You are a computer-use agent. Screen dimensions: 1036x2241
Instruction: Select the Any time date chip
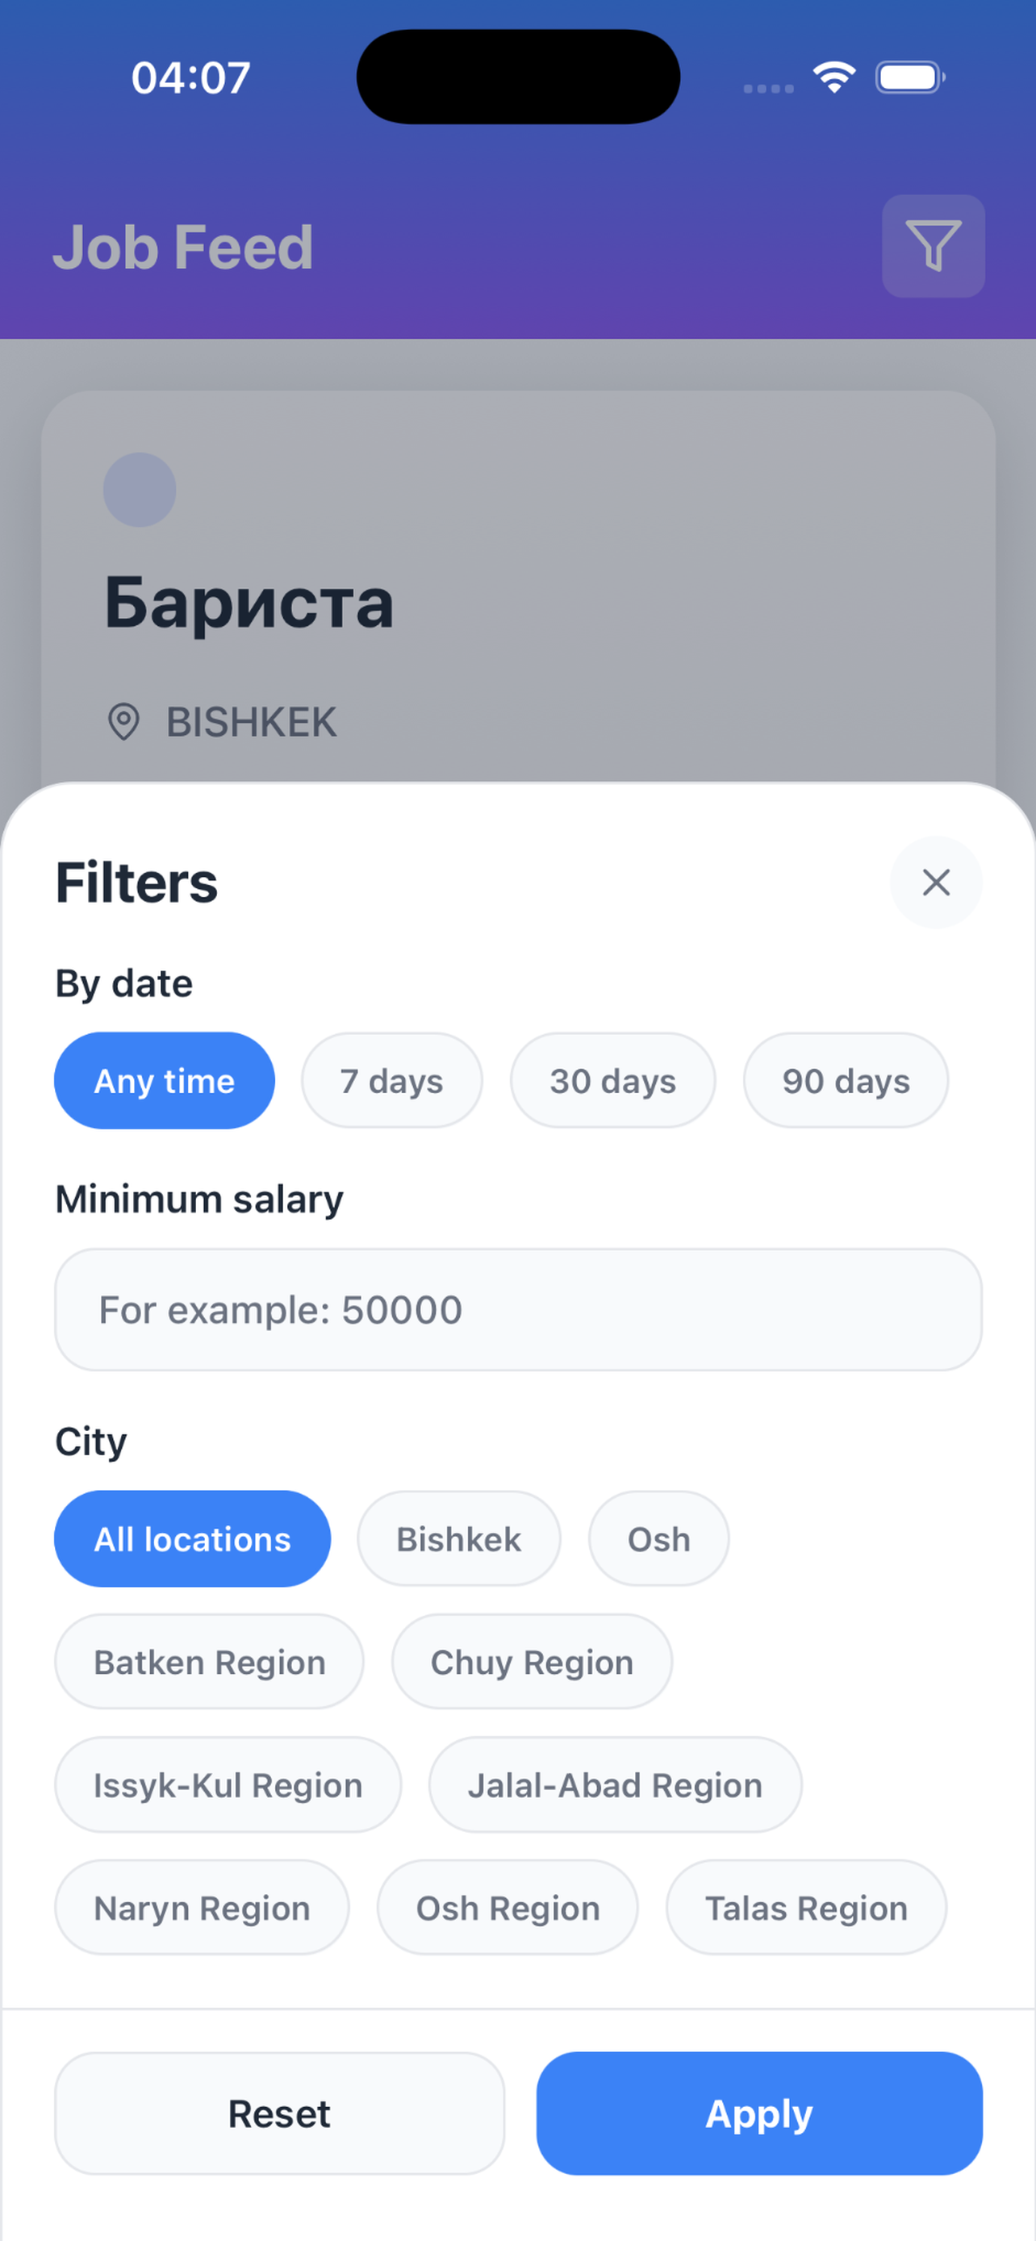pos(165,1080)
